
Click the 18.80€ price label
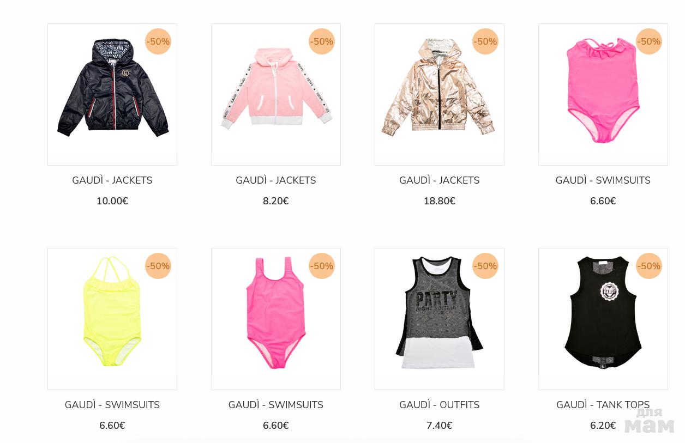point(440,201)
